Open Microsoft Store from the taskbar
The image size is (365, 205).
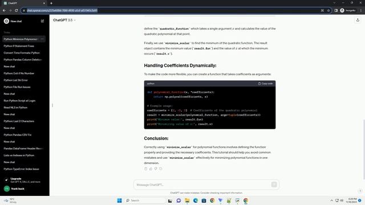click(x=204, y=200)
